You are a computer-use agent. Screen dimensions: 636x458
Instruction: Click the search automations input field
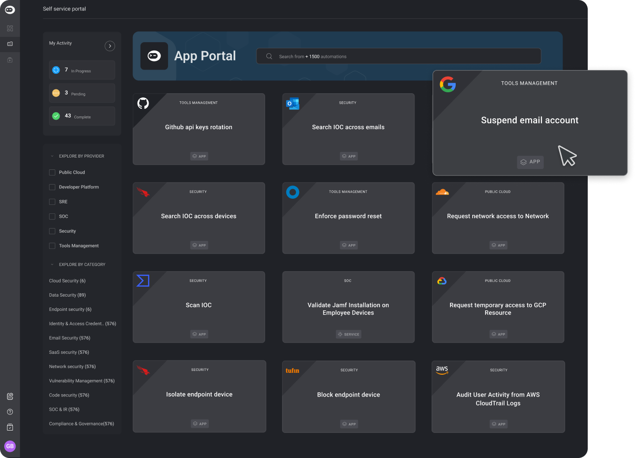tap(398, 56)
